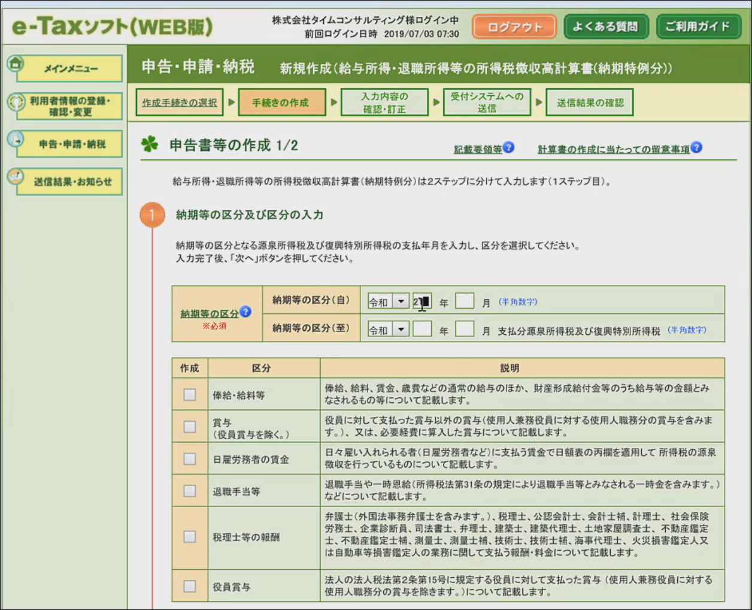Check the 賞与(役員賞与を除く。) checkbox
752x610 pixels.
tap(190, 427)
